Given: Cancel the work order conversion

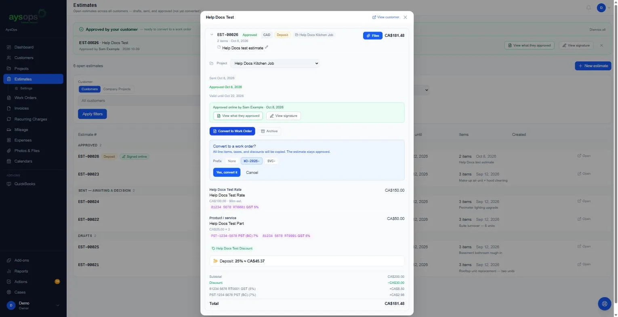Looking at the screenshot, I should 252,173.
